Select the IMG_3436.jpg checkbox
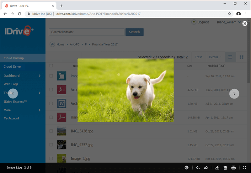 pyautogui.click(x=51, y=131)
